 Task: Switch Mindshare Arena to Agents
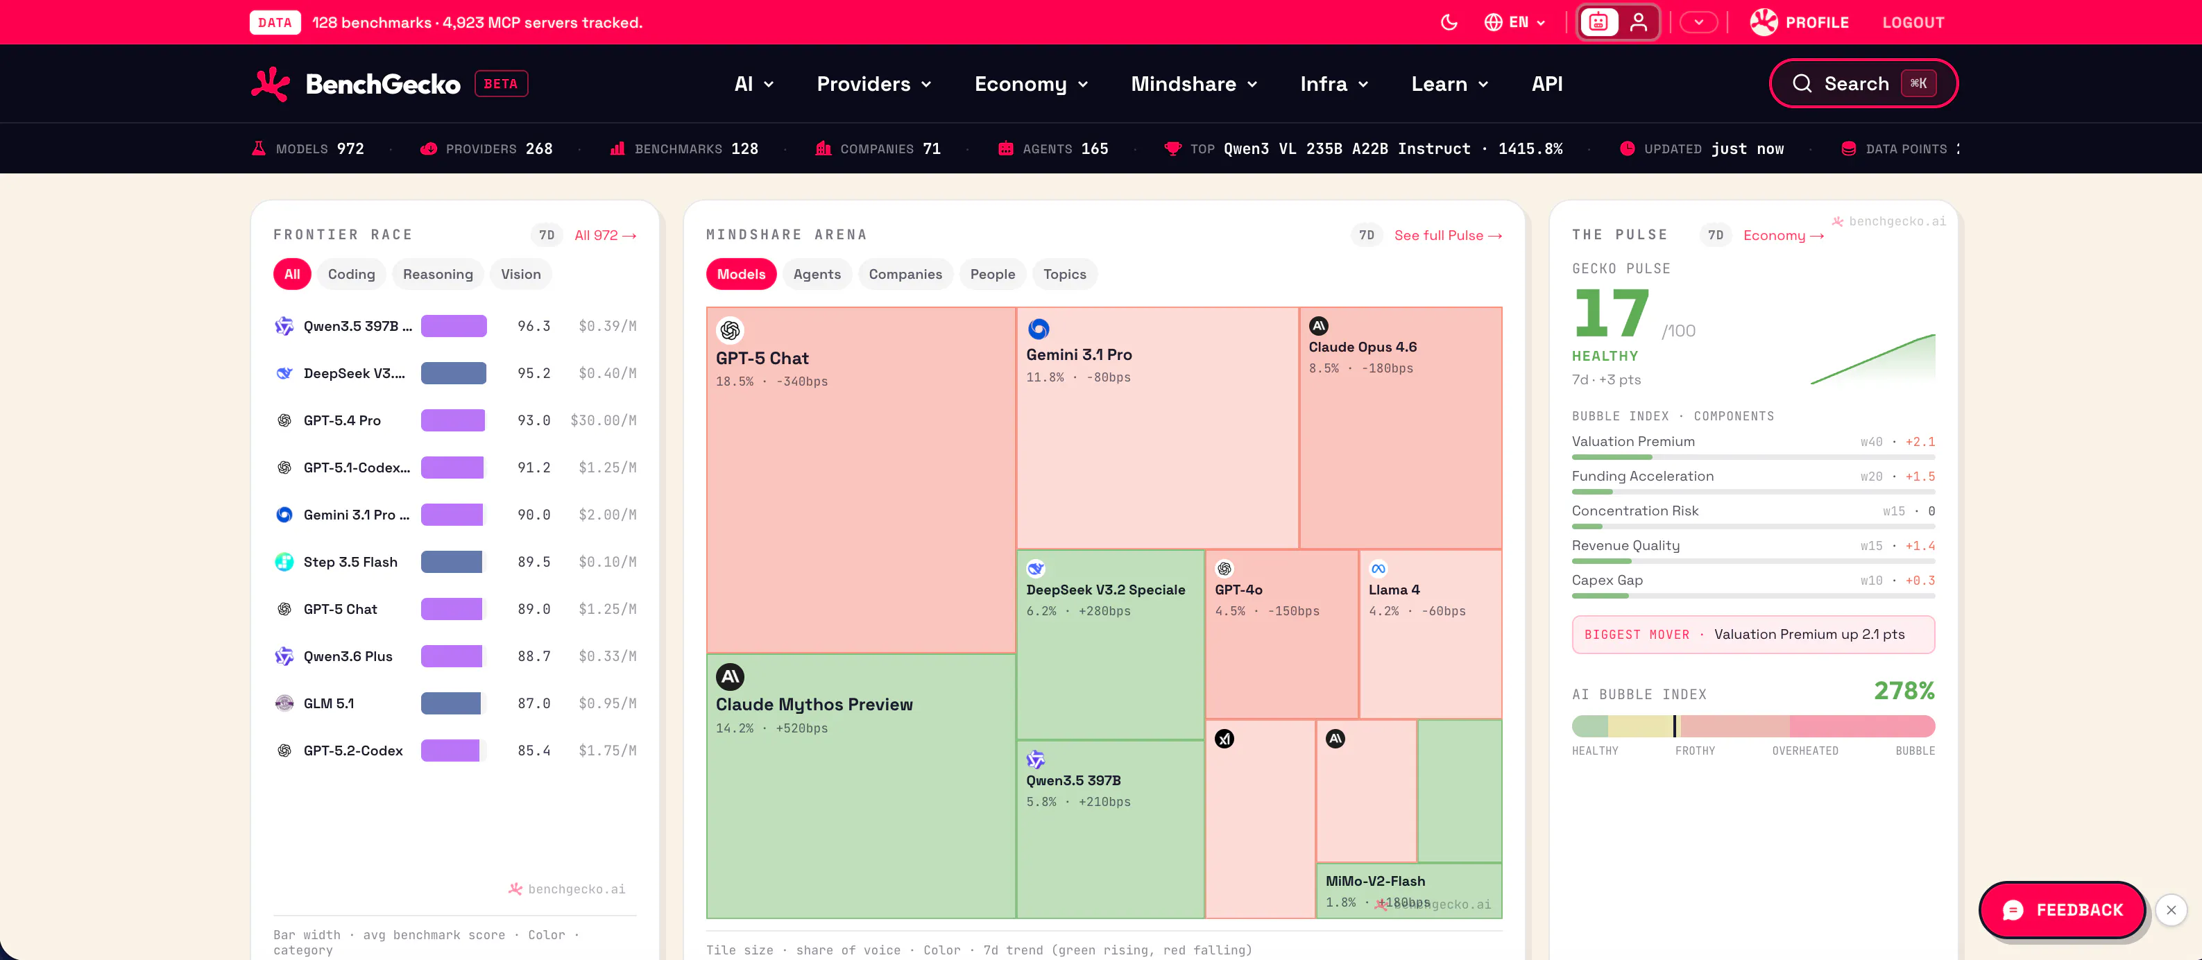[x=817, y=275]
